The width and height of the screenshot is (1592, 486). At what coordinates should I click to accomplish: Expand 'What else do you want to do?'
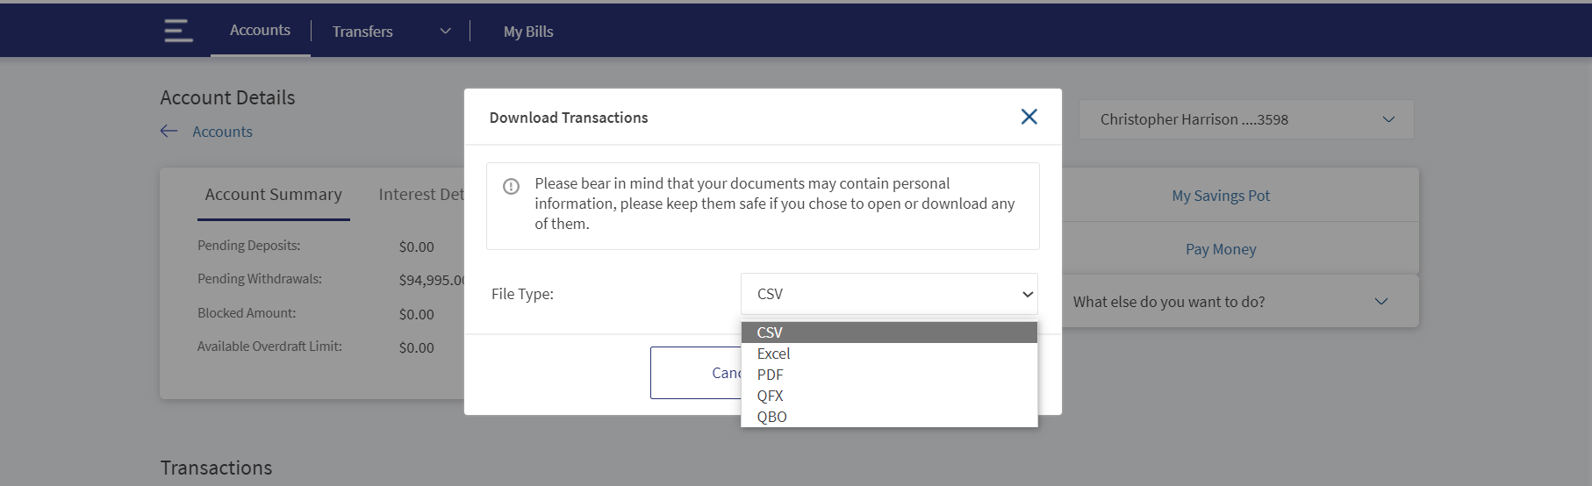click(x=1238, y=301)
